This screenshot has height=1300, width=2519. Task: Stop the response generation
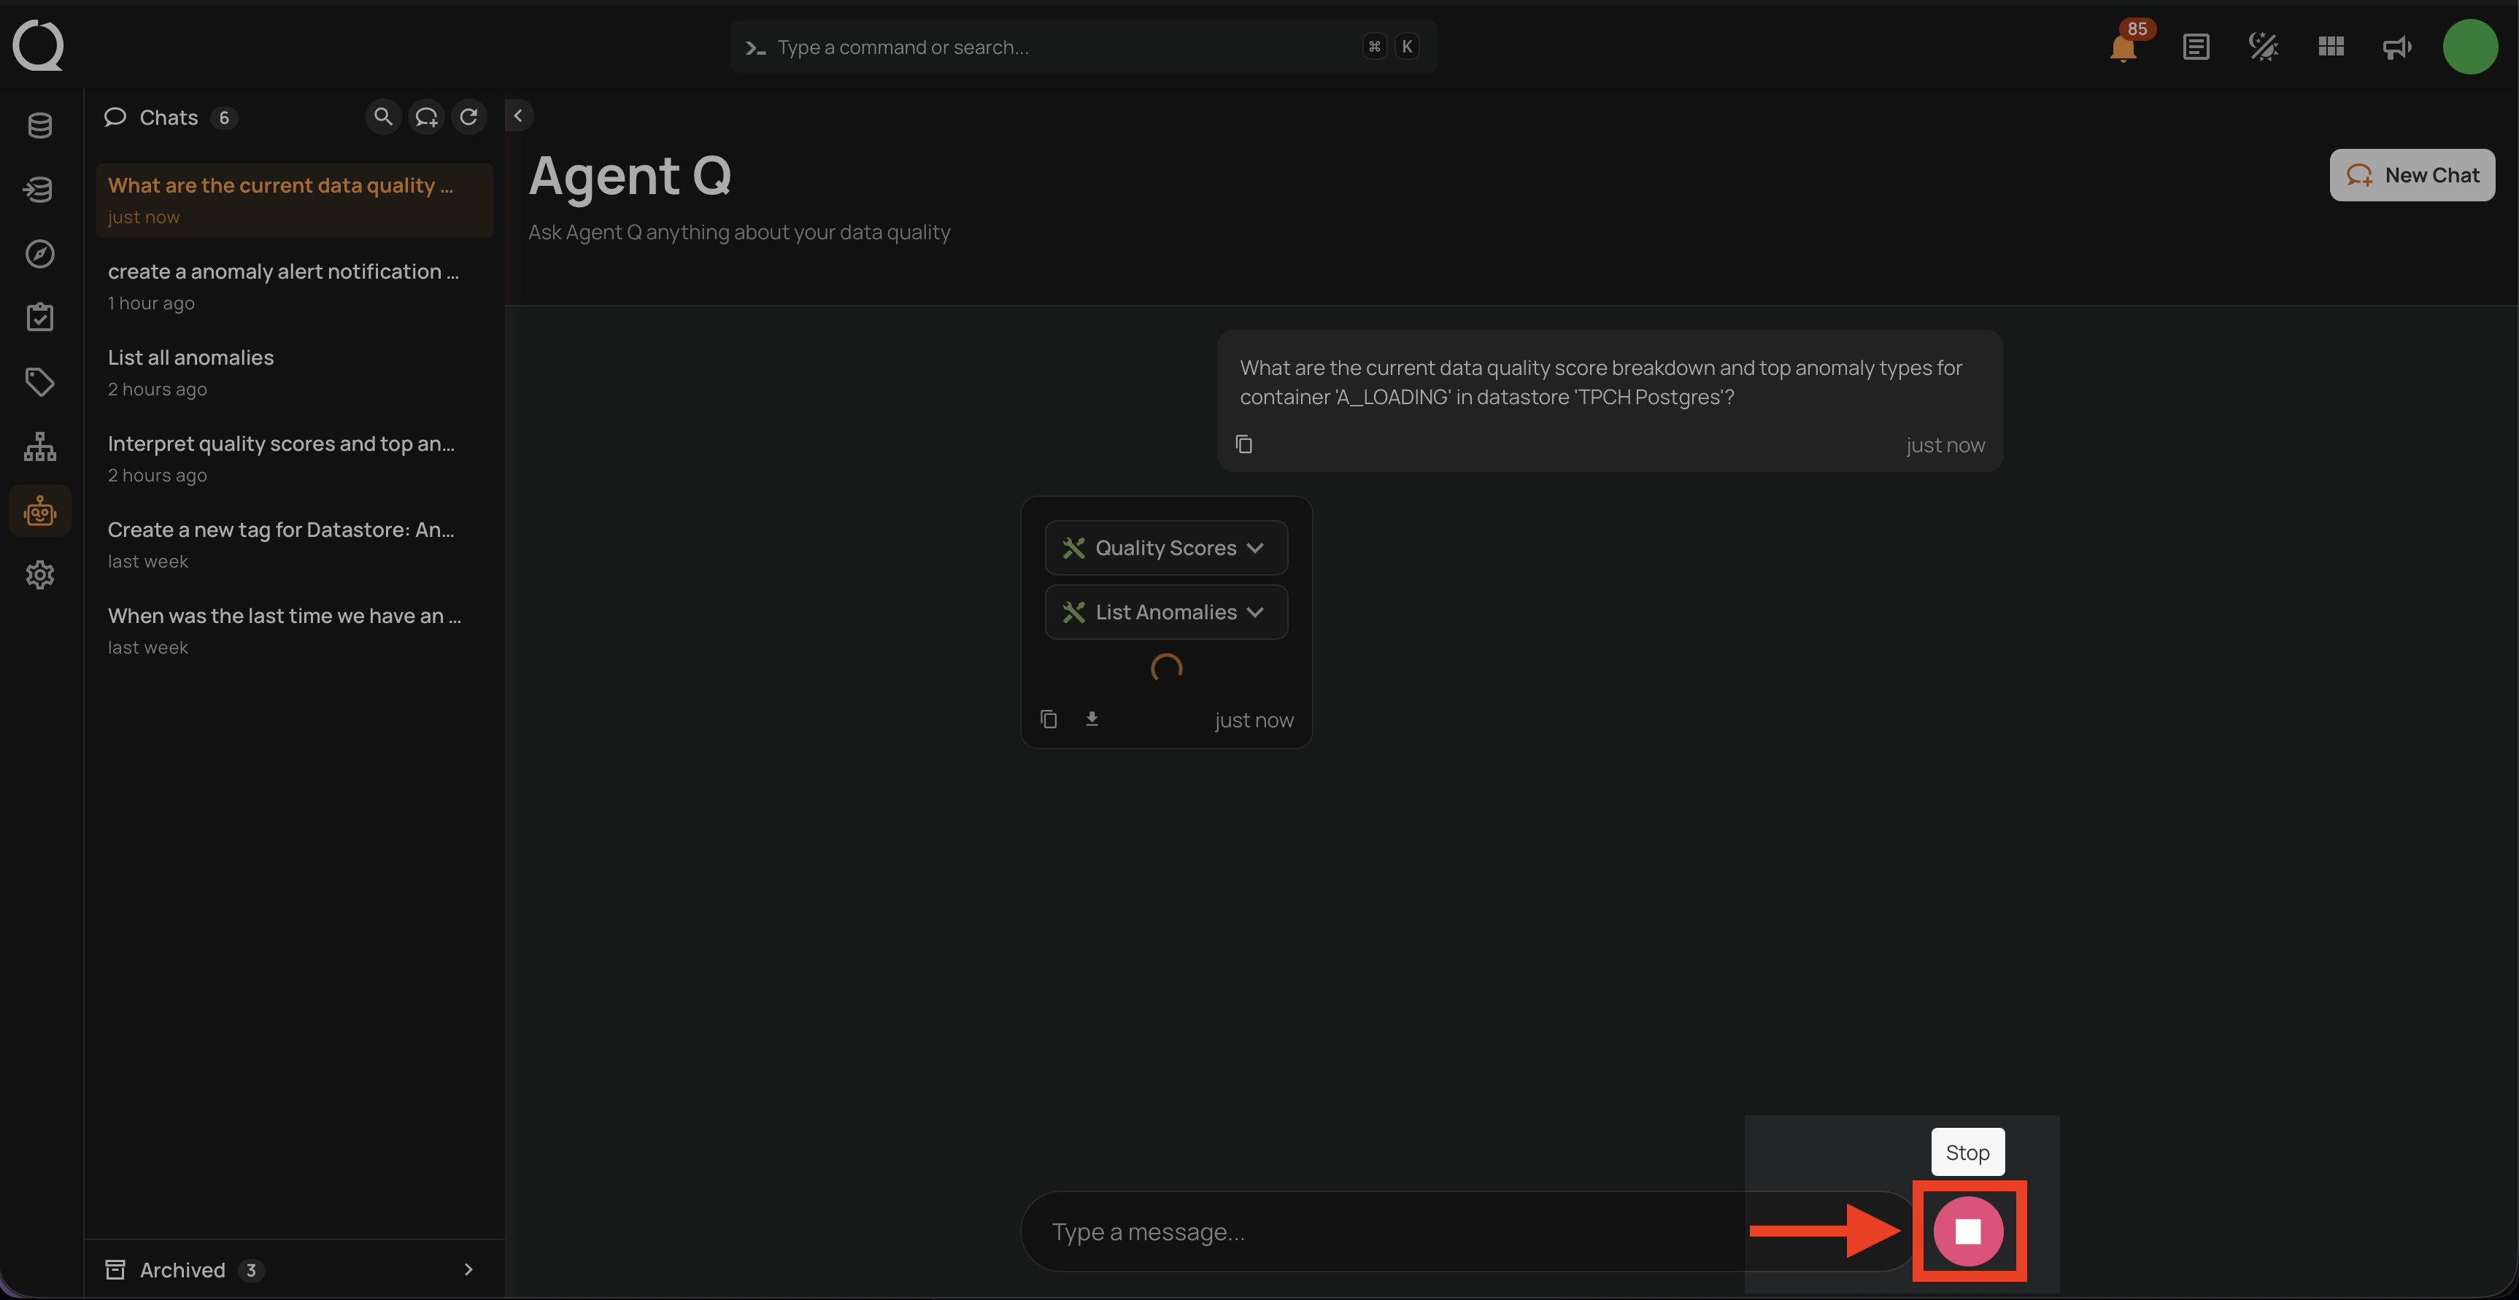tap(1967, 1231)
